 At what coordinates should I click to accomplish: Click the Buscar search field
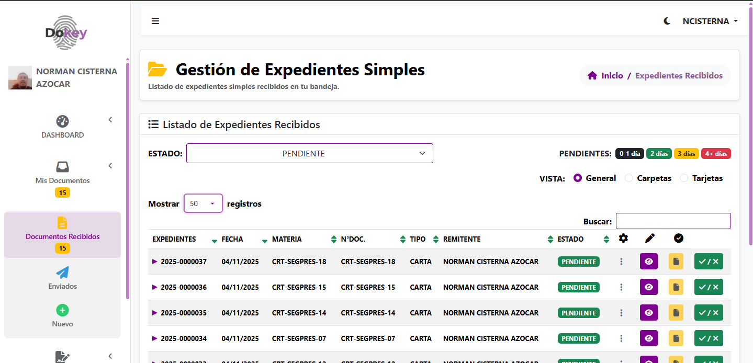673,221
